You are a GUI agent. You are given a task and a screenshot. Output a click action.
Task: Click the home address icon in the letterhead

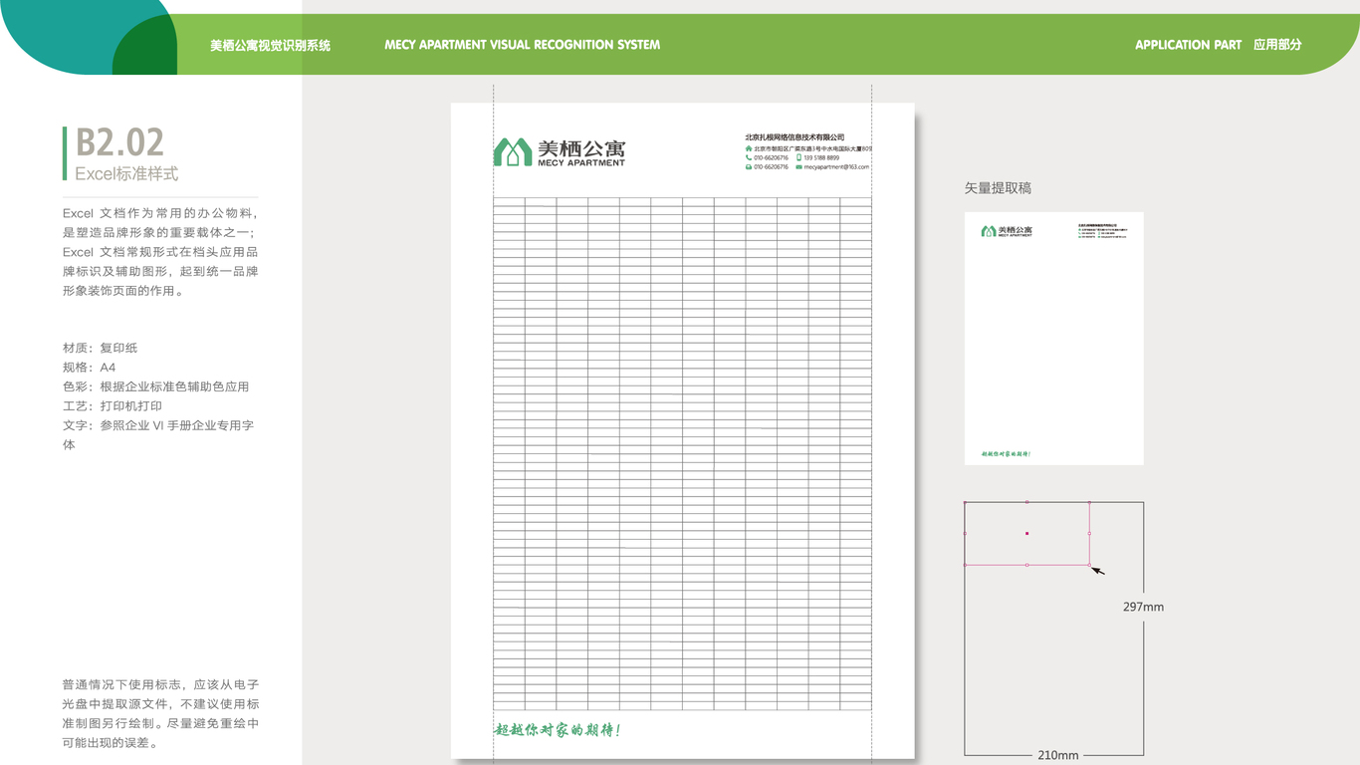749,148
